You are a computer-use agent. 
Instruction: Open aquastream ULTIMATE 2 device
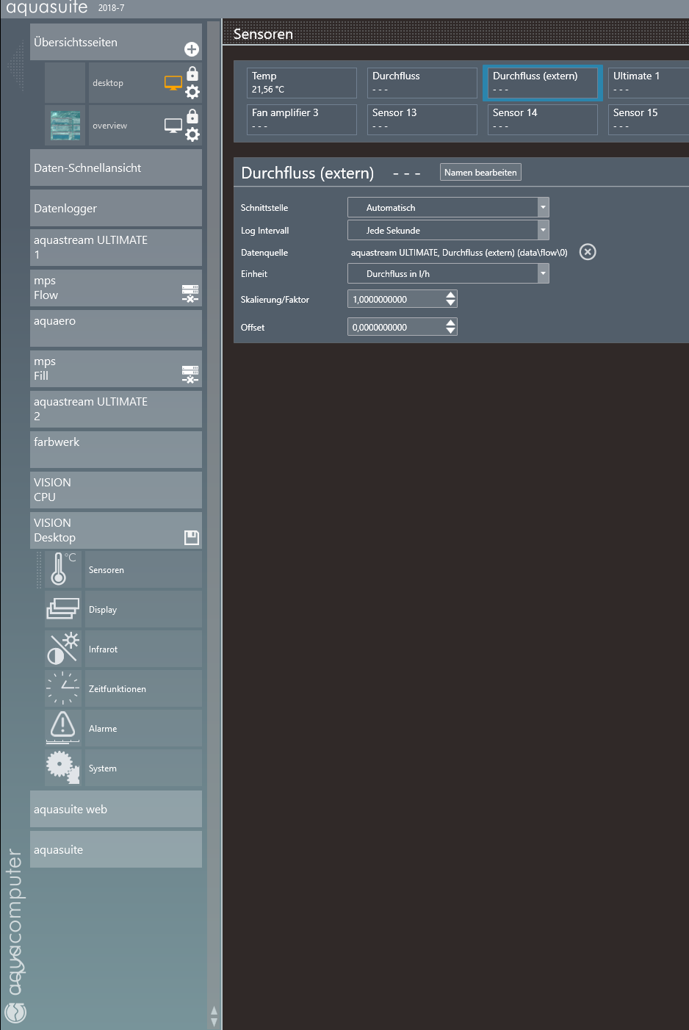click(116, 409)
